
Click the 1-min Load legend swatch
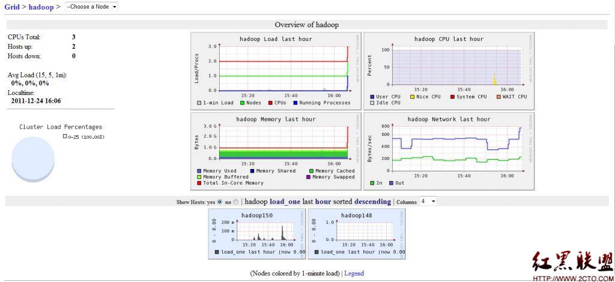tap(199, 103)
